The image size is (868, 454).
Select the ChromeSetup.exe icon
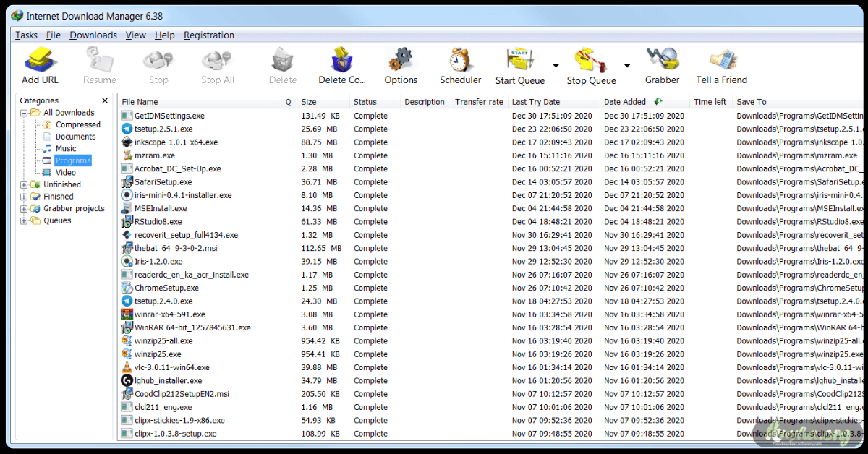coord(127,288)
